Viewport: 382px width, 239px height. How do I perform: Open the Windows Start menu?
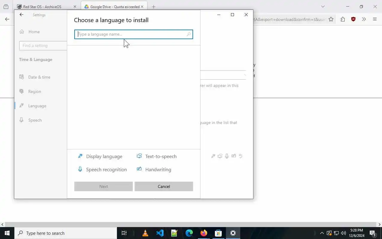7,233
